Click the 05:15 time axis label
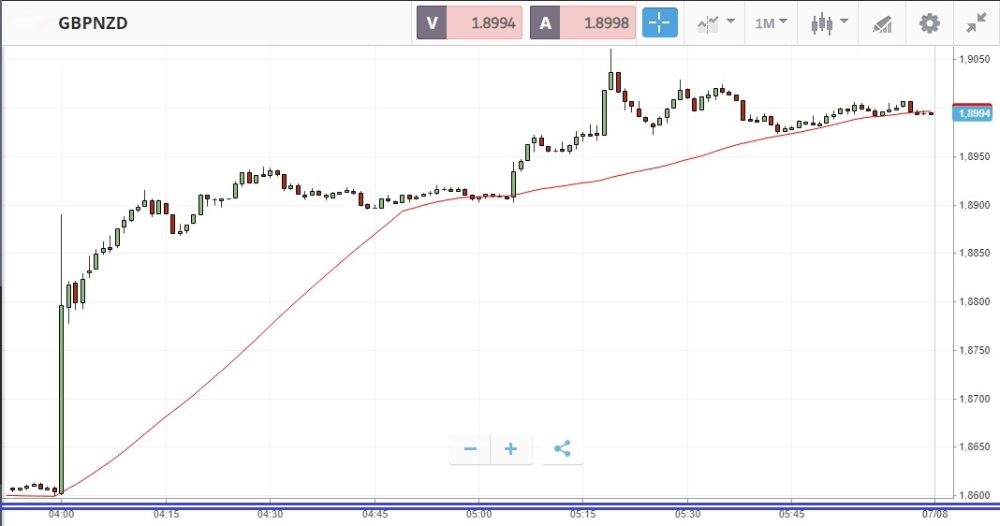This screenshot has height=526, width=1000. pyautogui.click(x=582, y=514)
